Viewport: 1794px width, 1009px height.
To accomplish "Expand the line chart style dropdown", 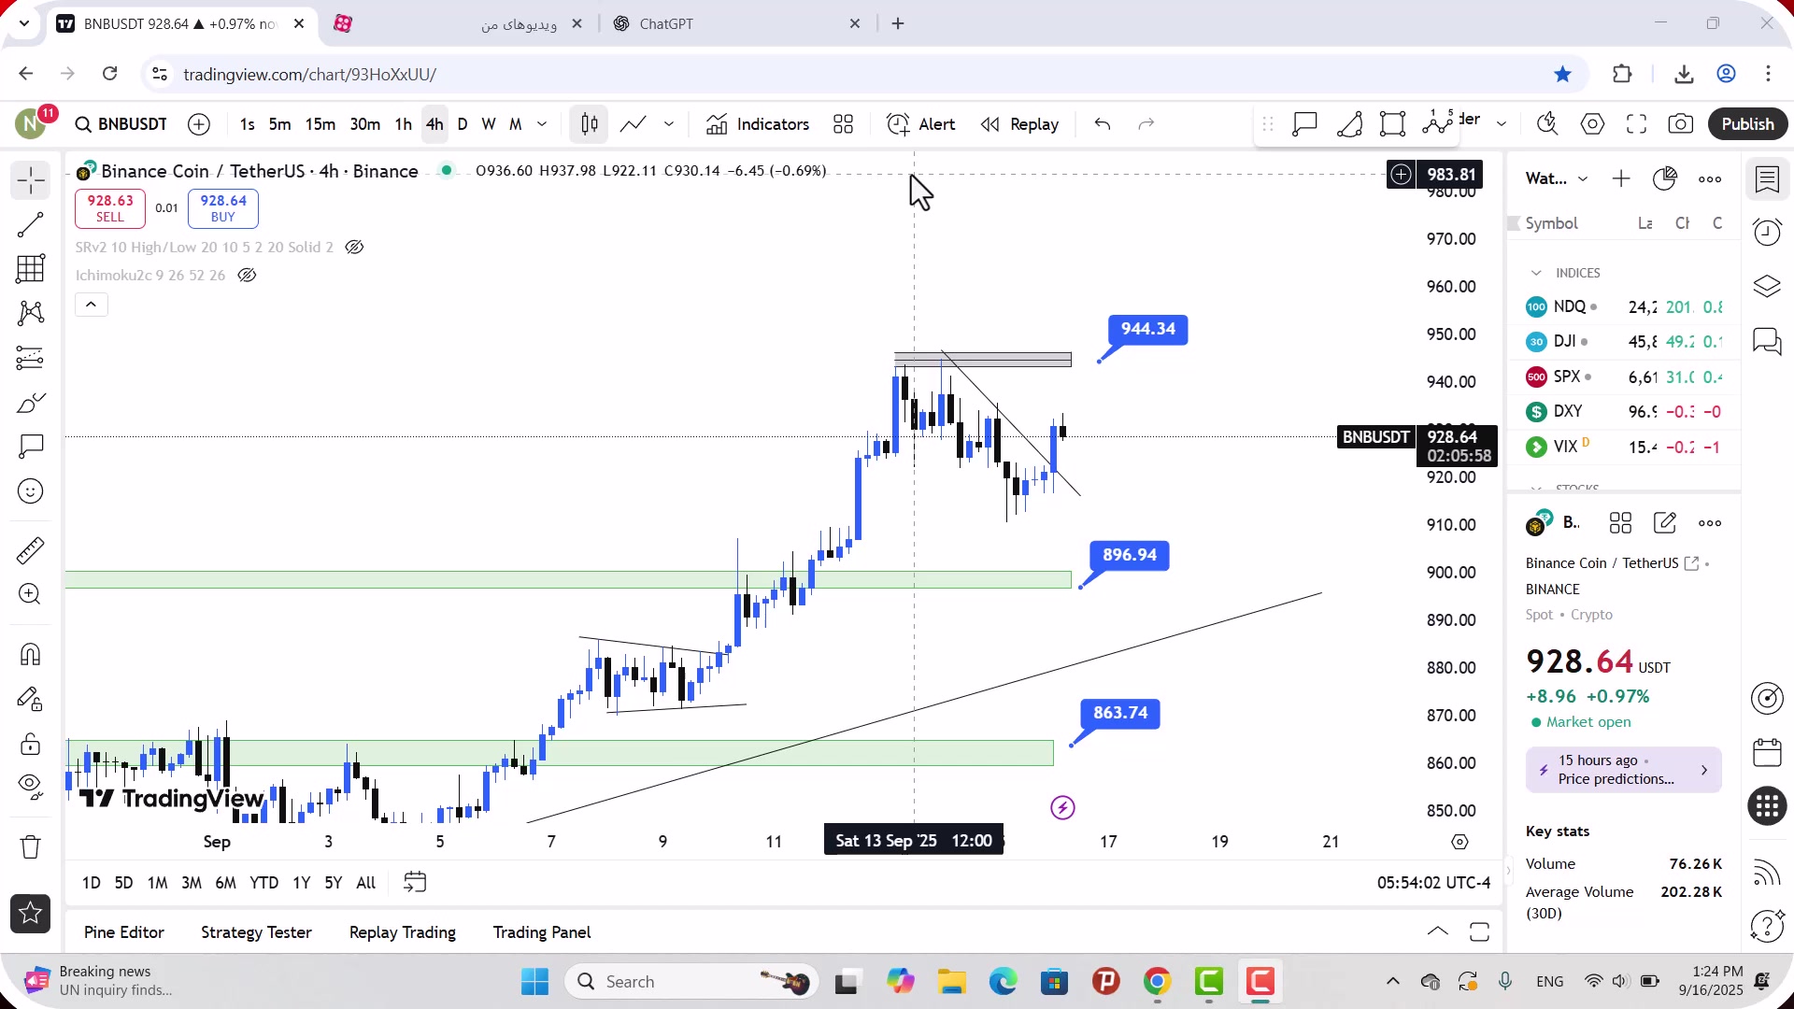I will pos(669,124).
